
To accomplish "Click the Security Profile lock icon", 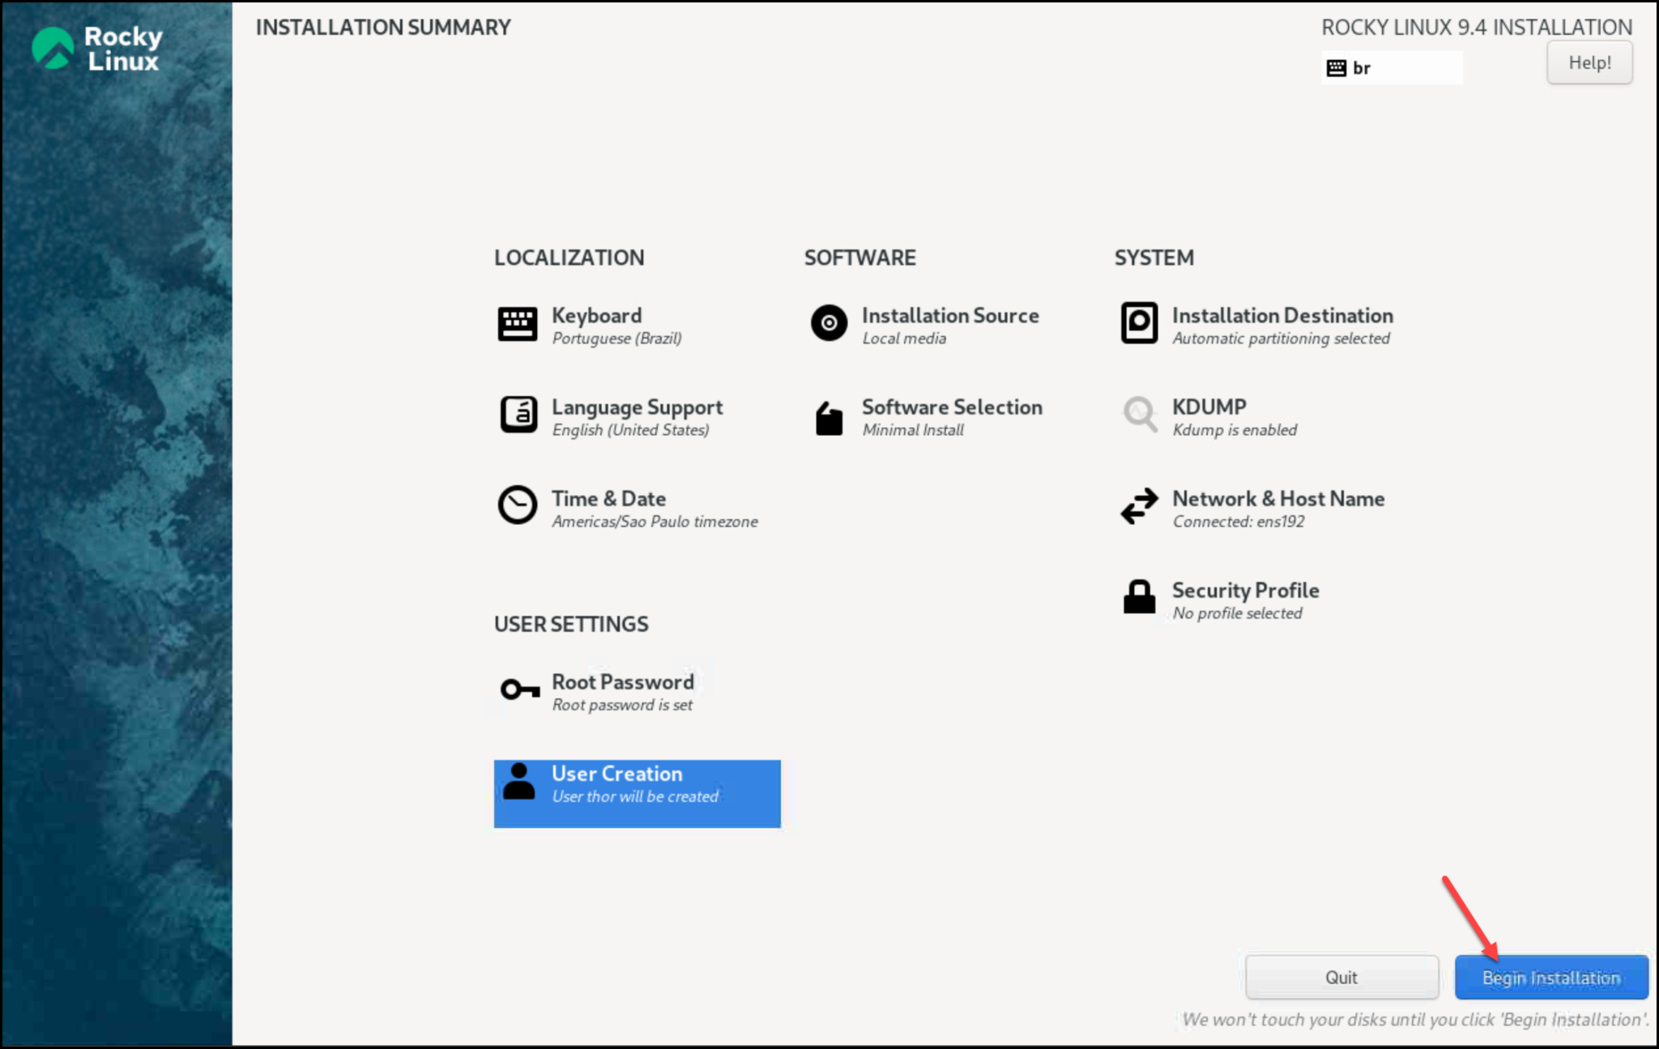I will [1139, 598].
